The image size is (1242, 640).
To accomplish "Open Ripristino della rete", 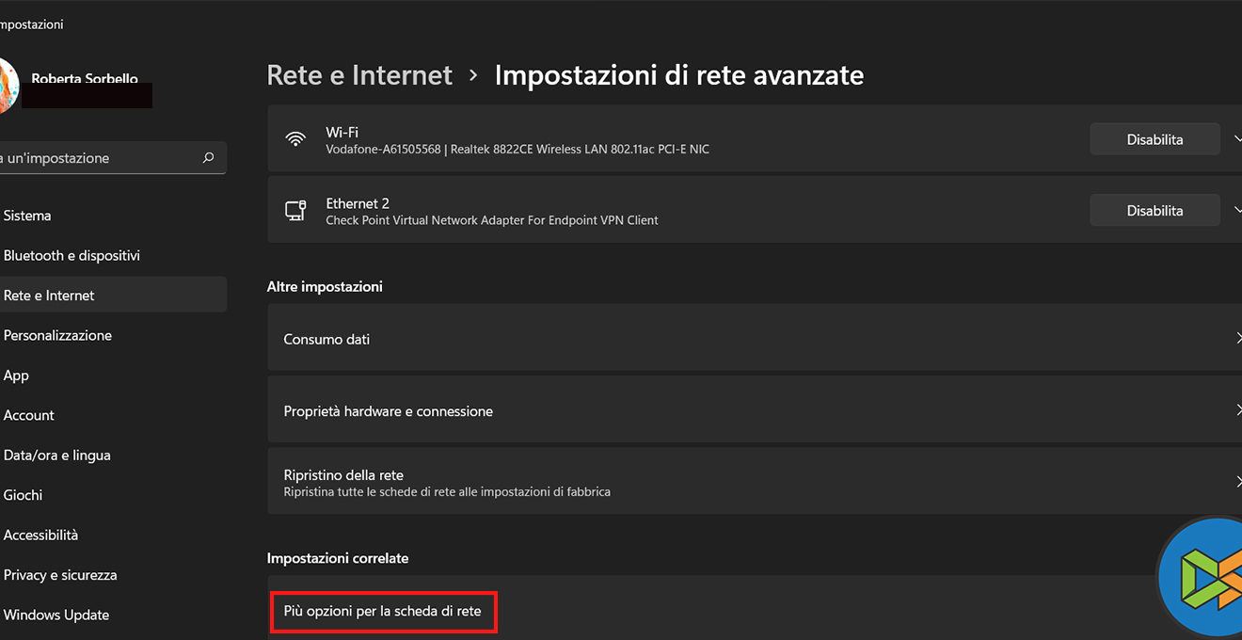I will point(753,482).
